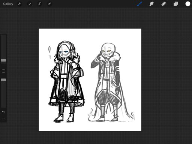The image size is (192, 144).
Task: Open the Gallery view
Action: tap(8, 4)
